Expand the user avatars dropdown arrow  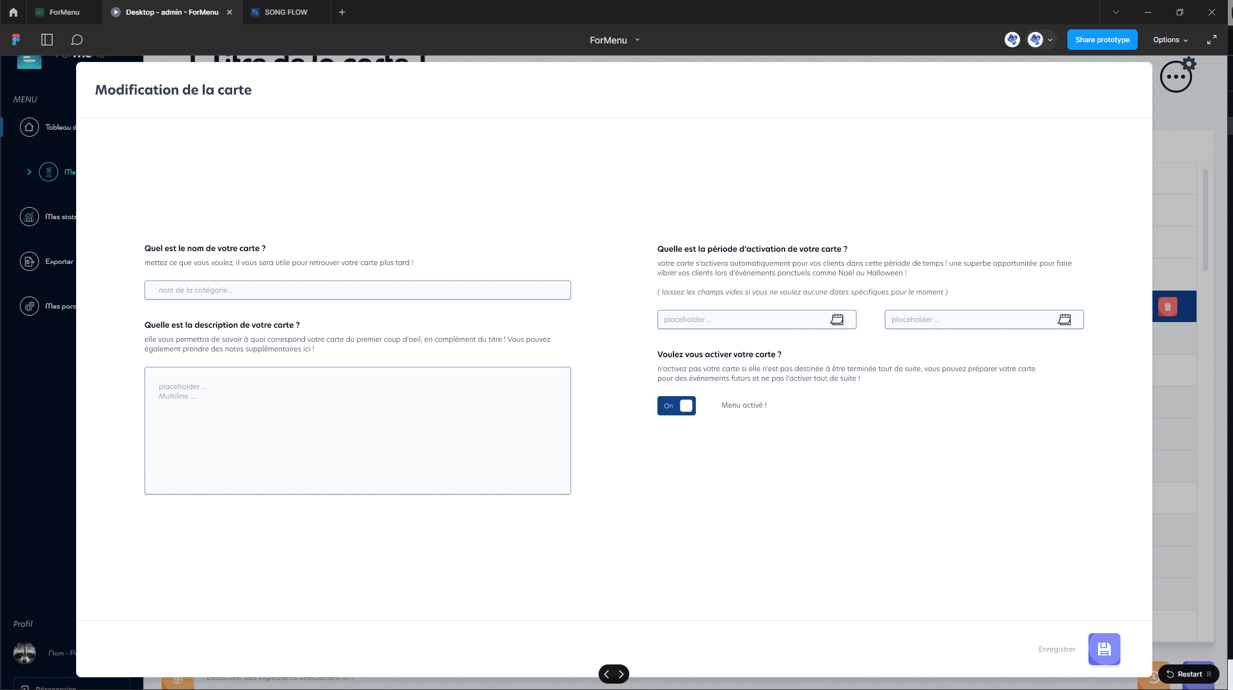(1050, 40)
